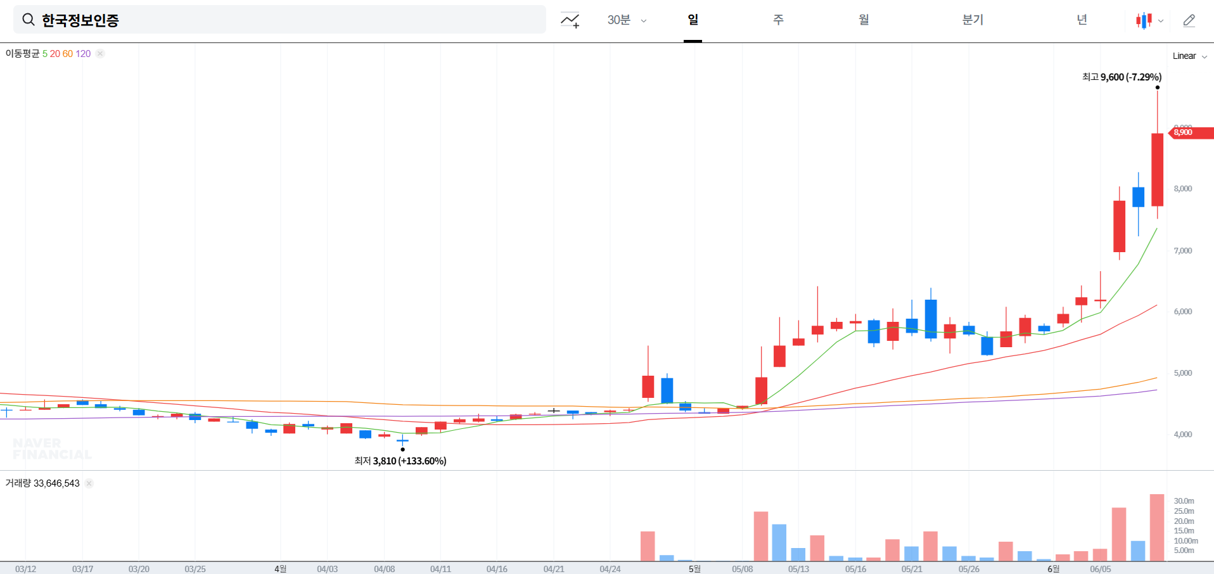This screenshot has width=1214, height=574.
Task: Switch to the 분기 quarterly tab
Action: point(973,20)
